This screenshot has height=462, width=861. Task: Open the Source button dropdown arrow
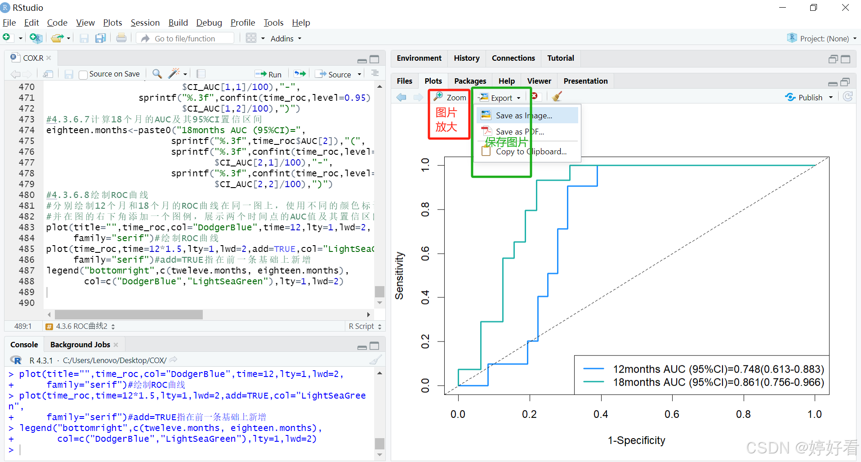coord(359,75)
